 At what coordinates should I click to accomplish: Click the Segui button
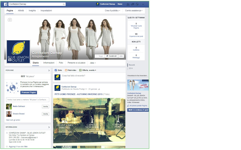click(x=99, y=56)
